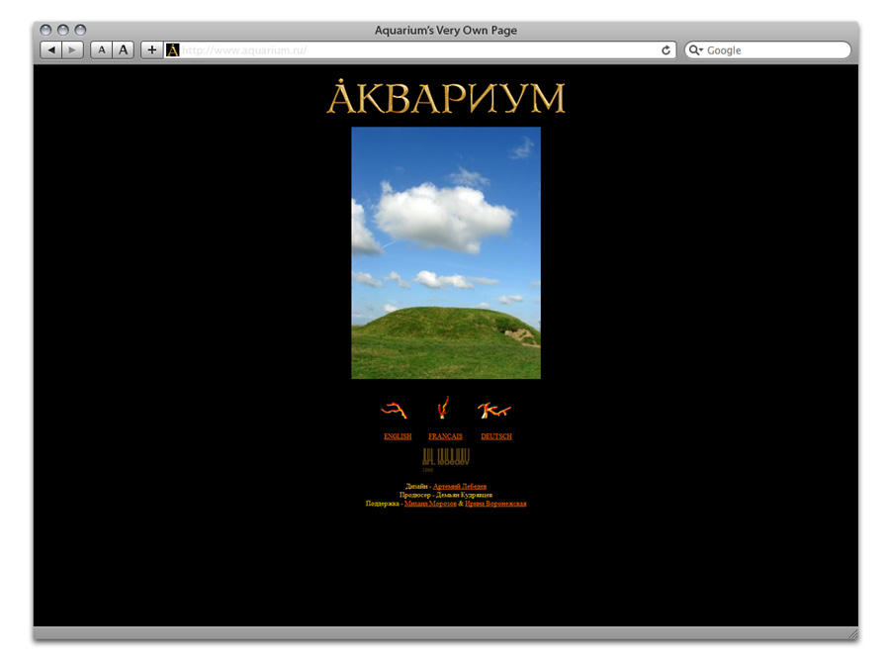890x660 pixels.
Task: Open the Google search magnifier dropdown
Action: pyautogui.click(x=696, y=49)
